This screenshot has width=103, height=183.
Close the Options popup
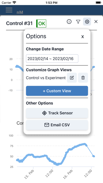click(83, 37)
